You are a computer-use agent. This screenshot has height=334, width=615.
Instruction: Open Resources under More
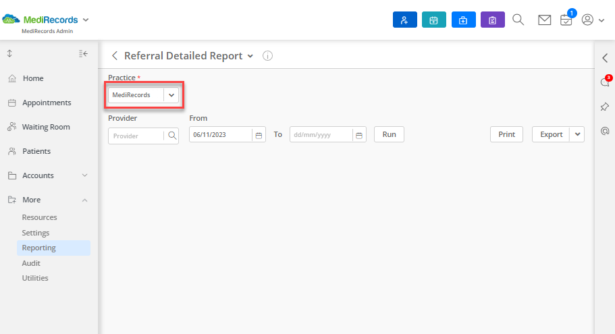tap(39, 217)
